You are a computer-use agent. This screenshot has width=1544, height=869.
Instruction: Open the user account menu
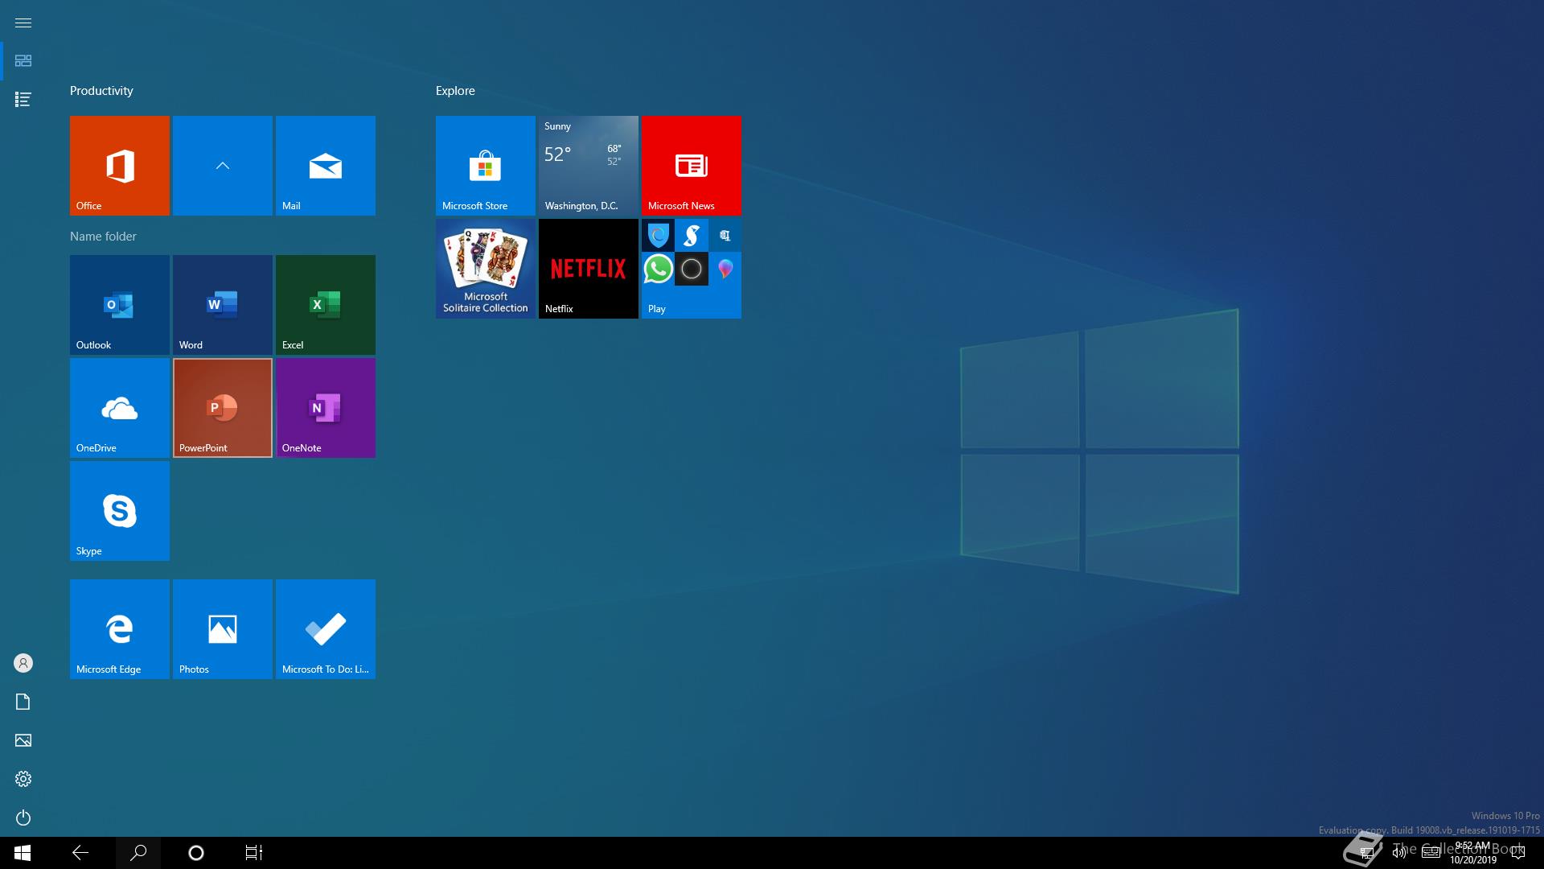click(23, 663)
